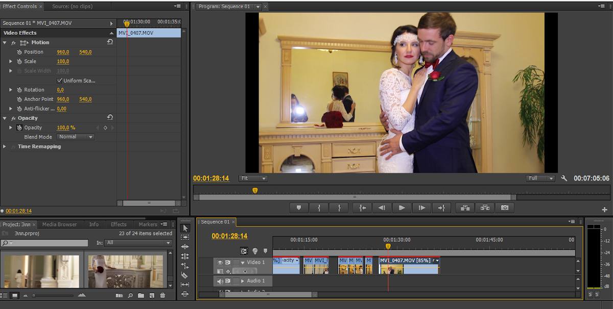Open the In: All filter dropdown
Image resolution: width=613 pixels, height=309 pixels.
click(138, 243)
